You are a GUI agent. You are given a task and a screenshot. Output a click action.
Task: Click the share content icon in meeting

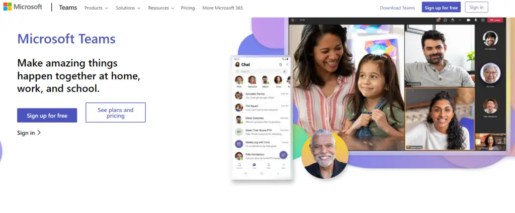pos(483,20)
